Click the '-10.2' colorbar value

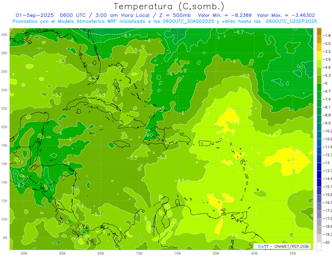point(328,131)
